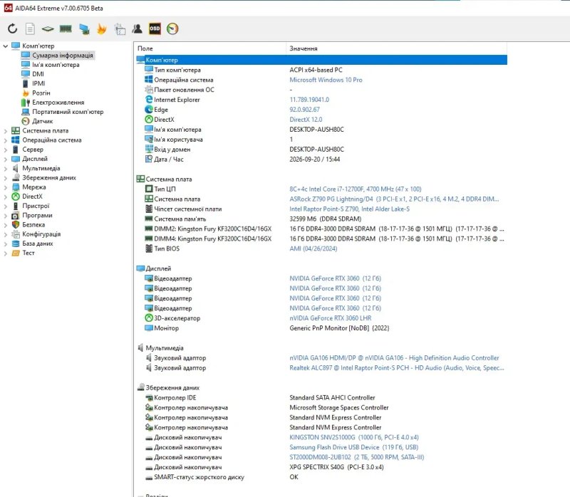This screenshot has height=497, width=570.
Task: Open the Intel Core i7-12700F CPU link
Action: (356, 189)
